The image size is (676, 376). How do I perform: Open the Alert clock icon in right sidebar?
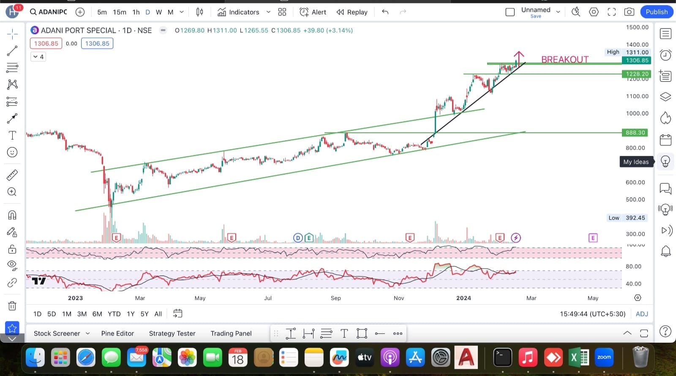coord(665,55)
